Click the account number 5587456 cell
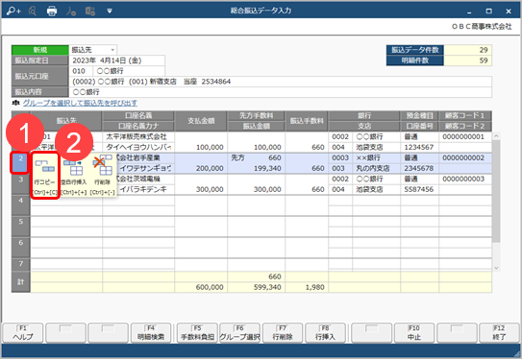This screenshot has width=522, height=359. tap(419, 189)
